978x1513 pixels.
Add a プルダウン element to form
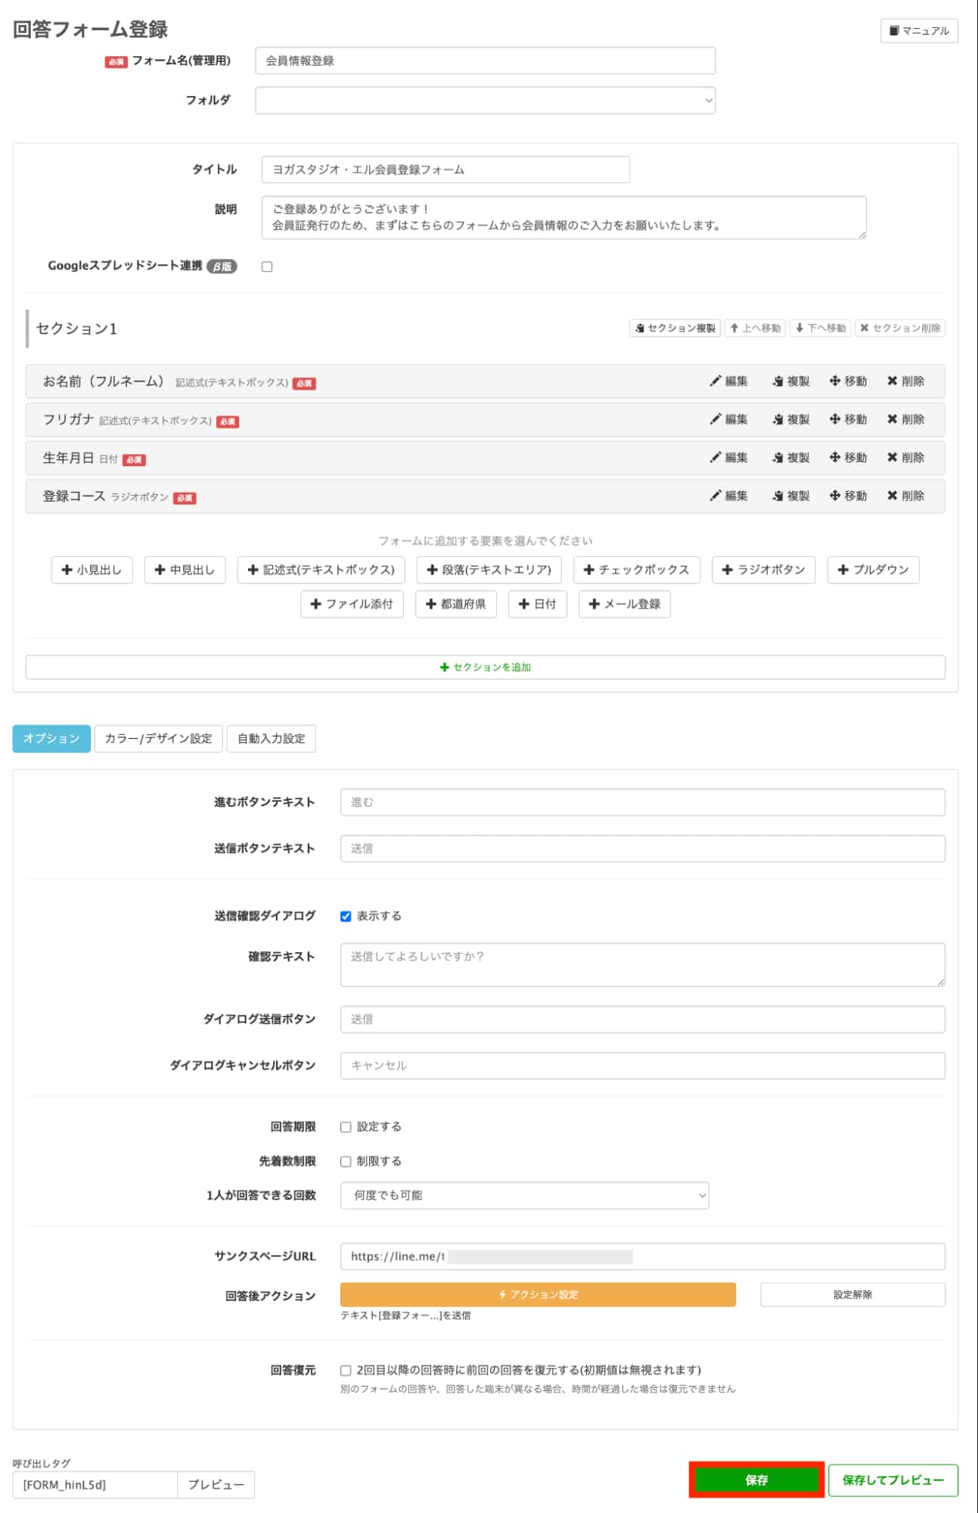tap(873, 570)
